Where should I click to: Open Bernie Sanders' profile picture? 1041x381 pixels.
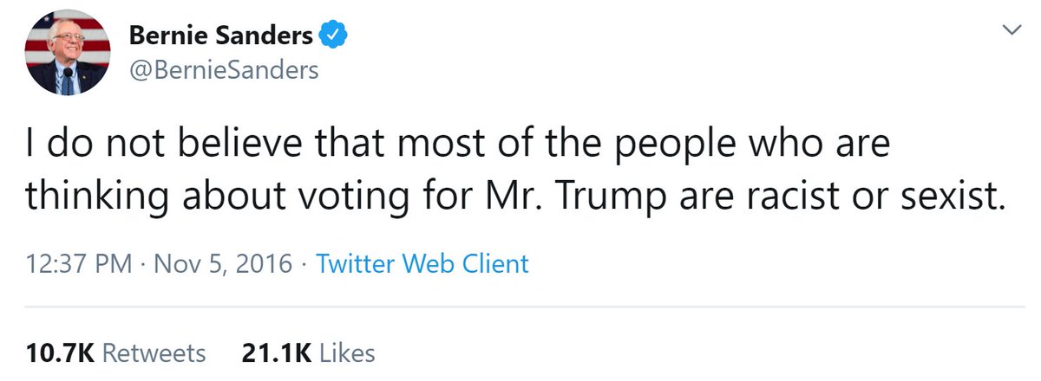tap(68, 52)
